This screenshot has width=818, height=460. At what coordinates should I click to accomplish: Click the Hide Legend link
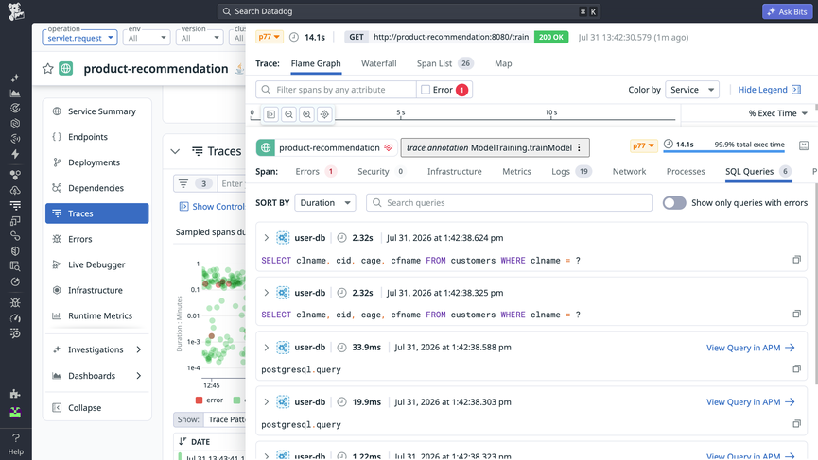(x=762, y=90)
